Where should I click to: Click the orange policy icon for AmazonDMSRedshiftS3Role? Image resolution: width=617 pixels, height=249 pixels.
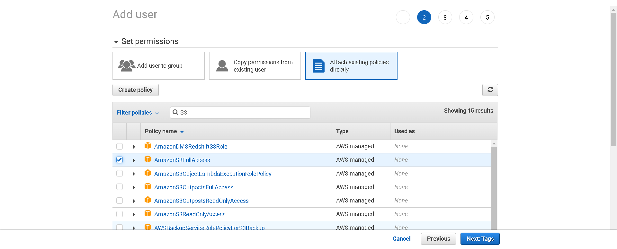(x=148, y=146)
